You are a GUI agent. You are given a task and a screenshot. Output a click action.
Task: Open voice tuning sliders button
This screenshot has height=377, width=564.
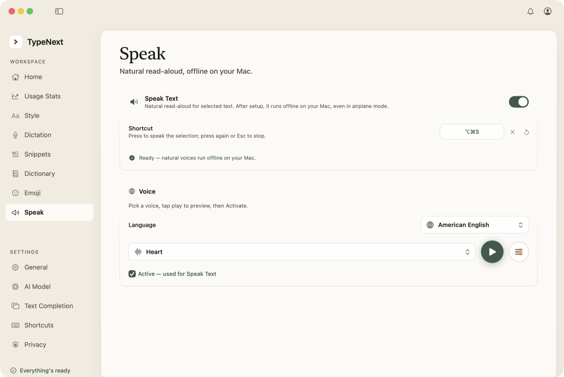(519, 252)
